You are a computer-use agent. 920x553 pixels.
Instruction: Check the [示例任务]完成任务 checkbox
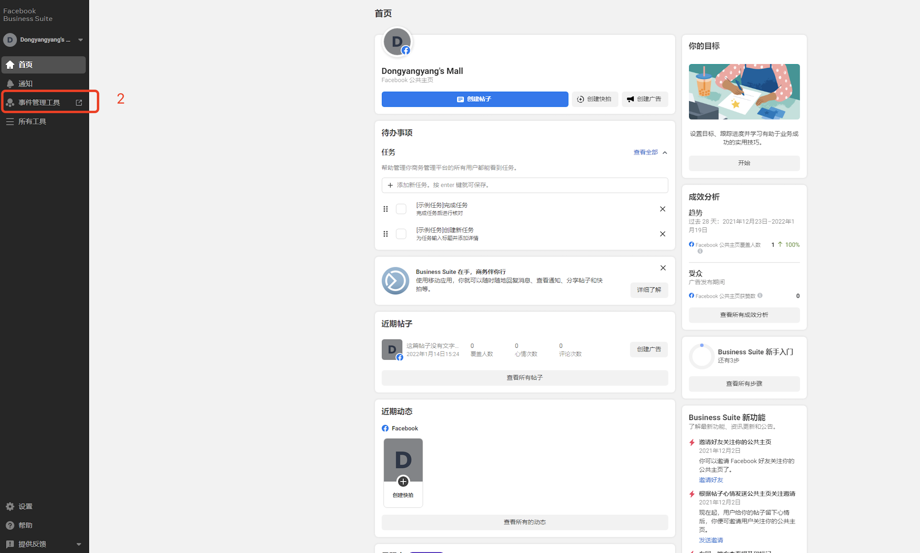401,209
